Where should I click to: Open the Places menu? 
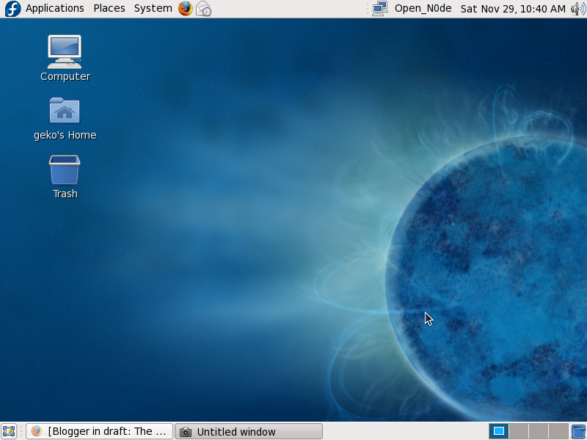pyautogui.click(x=109, y=8)
